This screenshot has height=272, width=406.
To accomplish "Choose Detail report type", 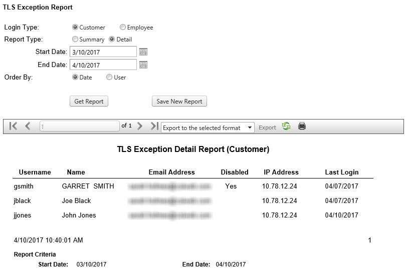I will coord(112,39).
